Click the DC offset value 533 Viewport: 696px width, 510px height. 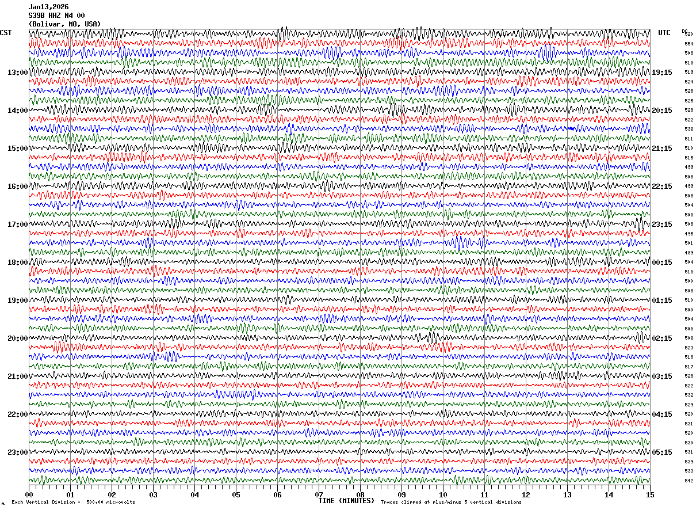click(x=689, y=471)
